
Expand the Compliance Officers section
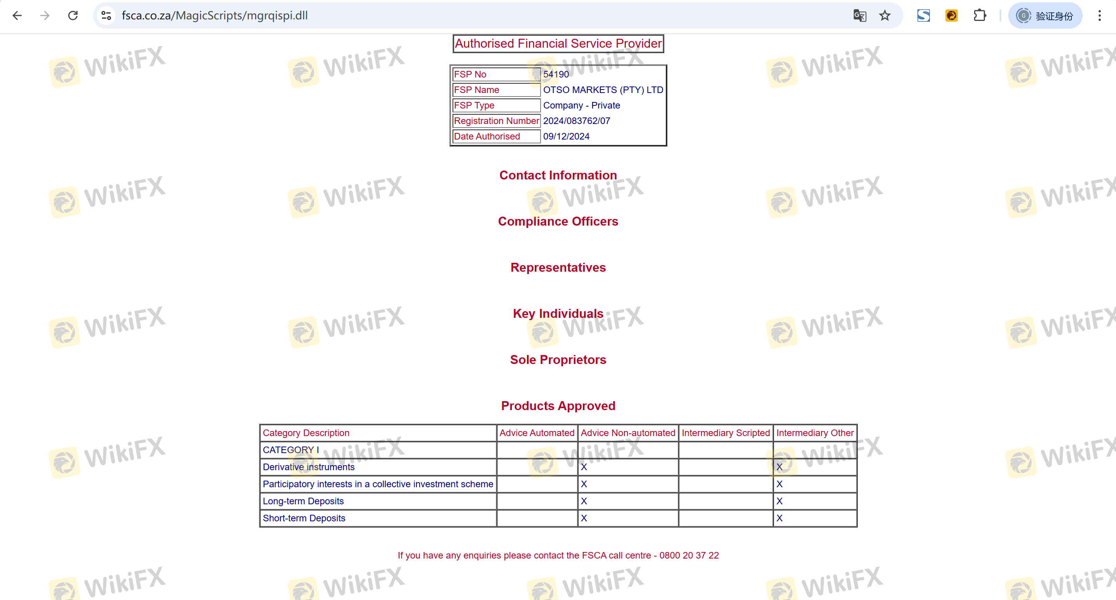click(x=558, y=221)
